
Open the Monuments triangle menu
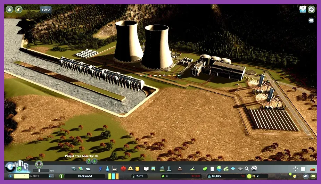pyautogui.click(x=180, y=169)
